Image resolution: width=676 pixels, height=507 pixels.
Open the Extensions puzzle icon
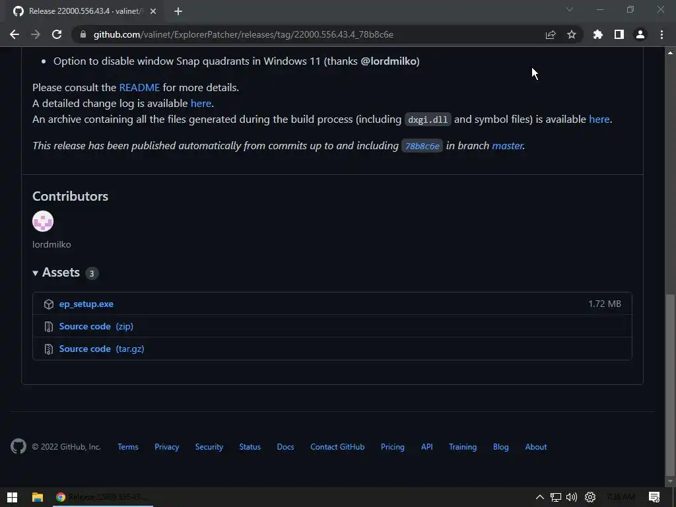[x=597, y=34]
